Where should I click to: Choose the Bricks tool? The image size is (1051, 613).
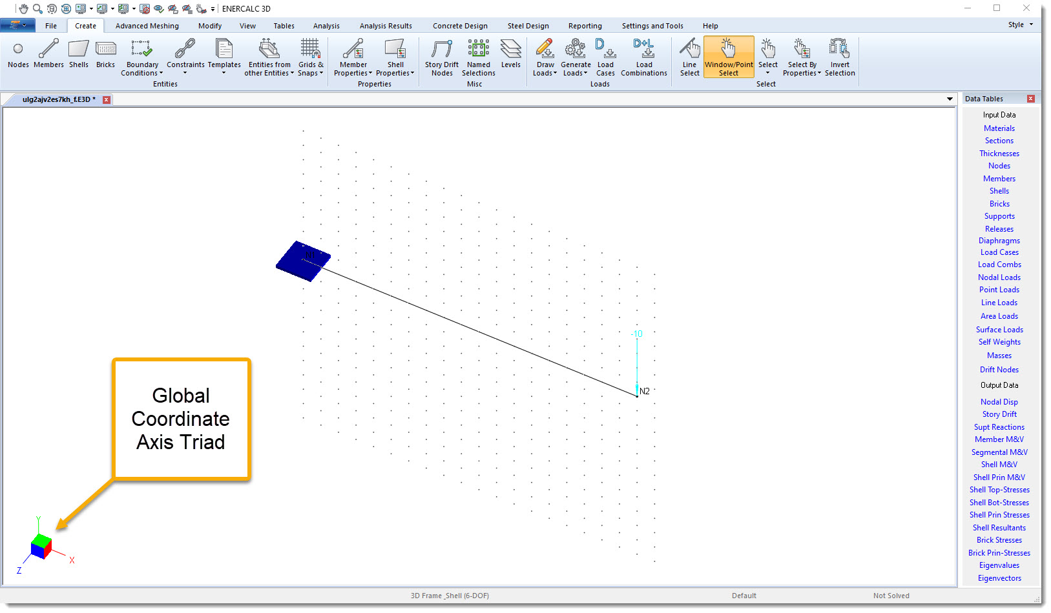[105, 54]
